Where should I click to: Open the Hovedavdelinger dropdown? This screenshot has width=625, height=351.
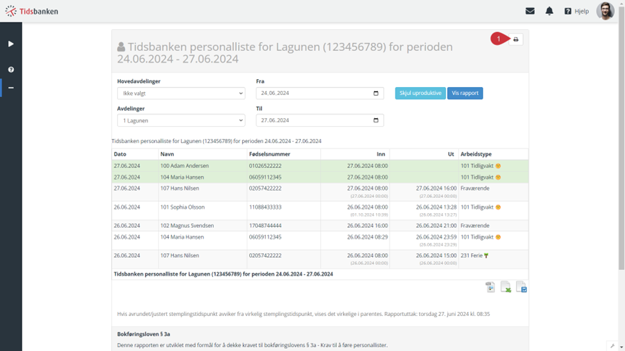(x=181, y=94)
